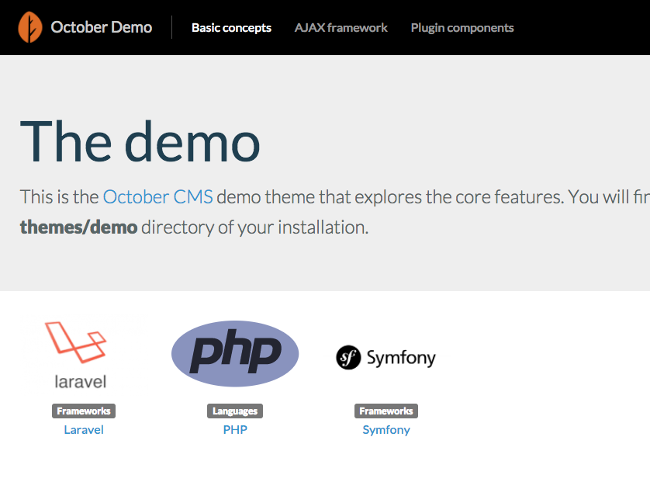Screen dimensions: 650x489
Task: Click the Languages badge above PHP
Action: (x=235, y=411)
